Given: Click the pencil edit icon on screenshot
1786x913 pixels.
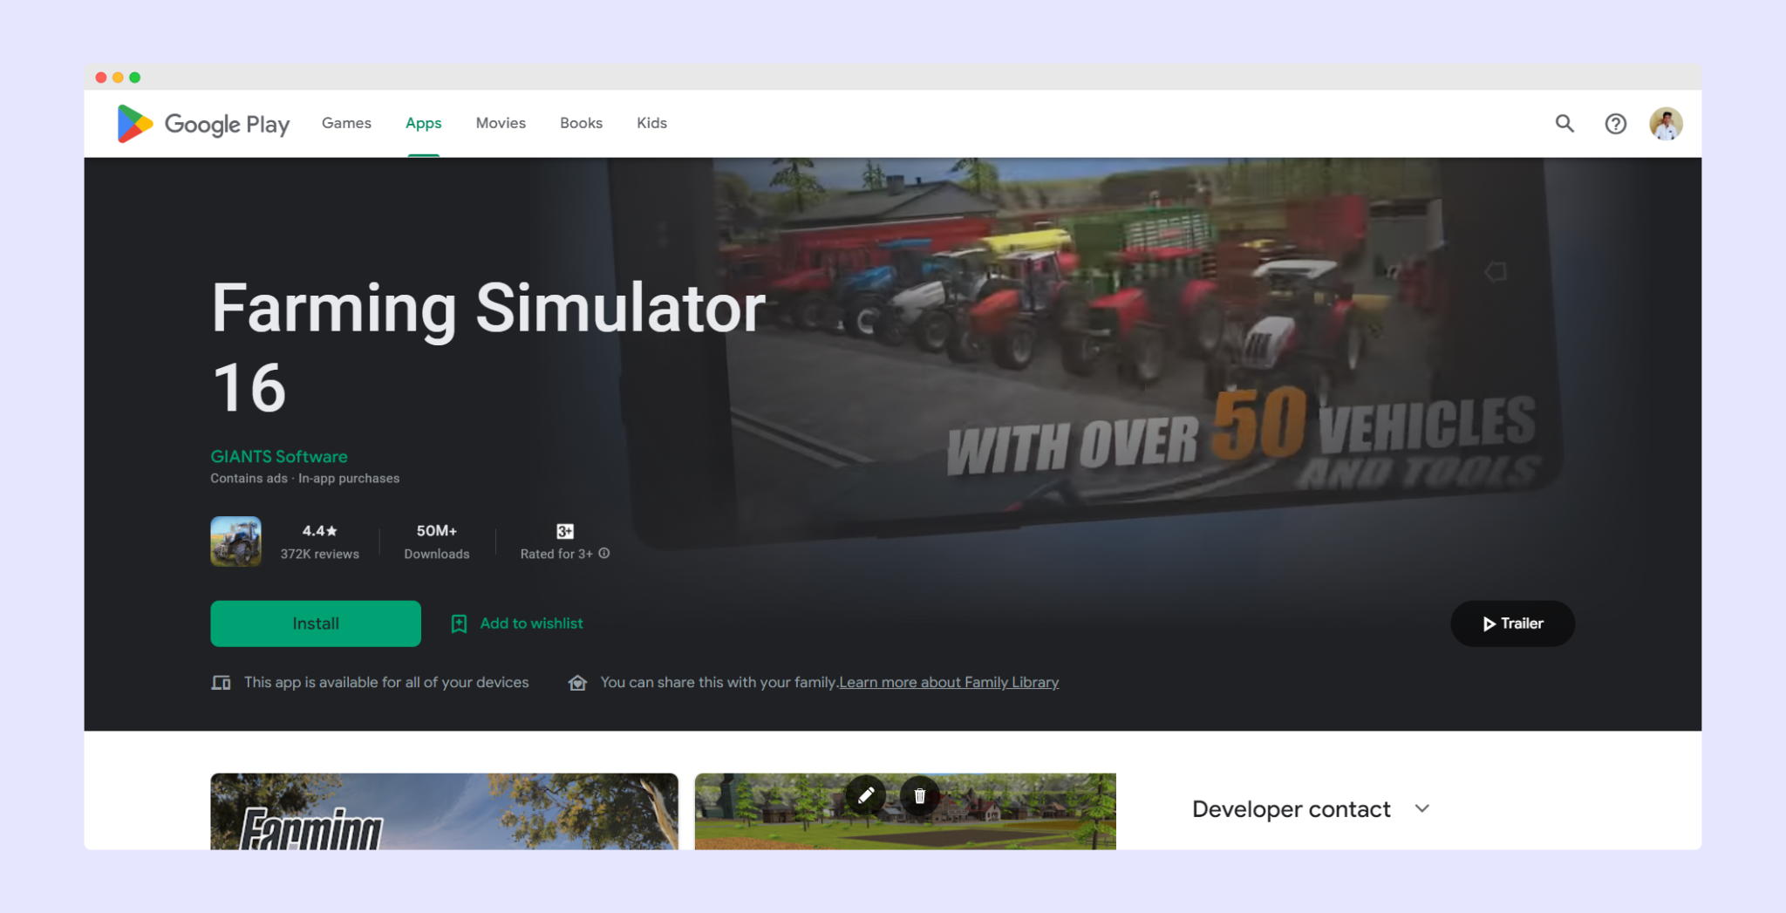Looking at the screenshot, I should click(x=866, y=795).
